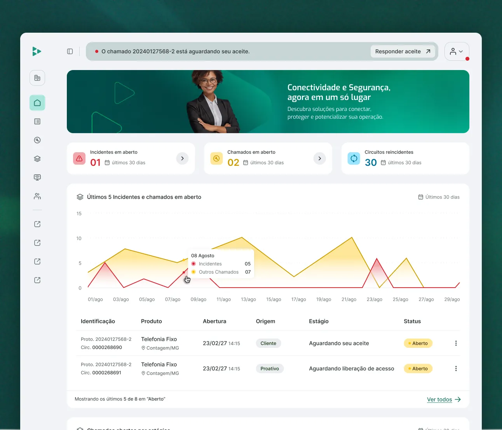
Task: Open the wrench tickets icon in the sidebar
Action: click(x=37, y=140)
